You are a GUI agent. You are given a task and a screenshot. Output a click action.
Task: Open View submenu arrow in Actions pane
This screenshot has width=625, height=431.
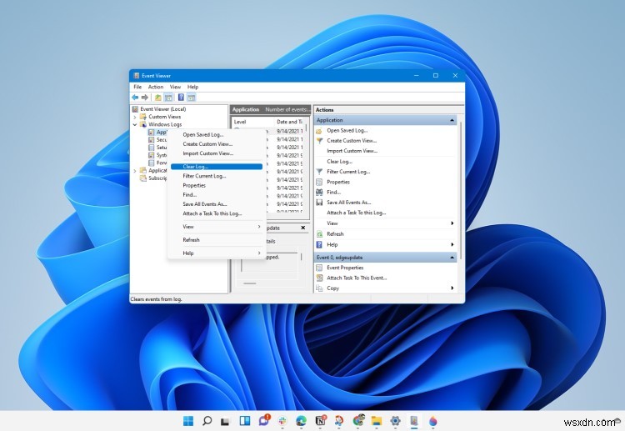pos(452,223)
